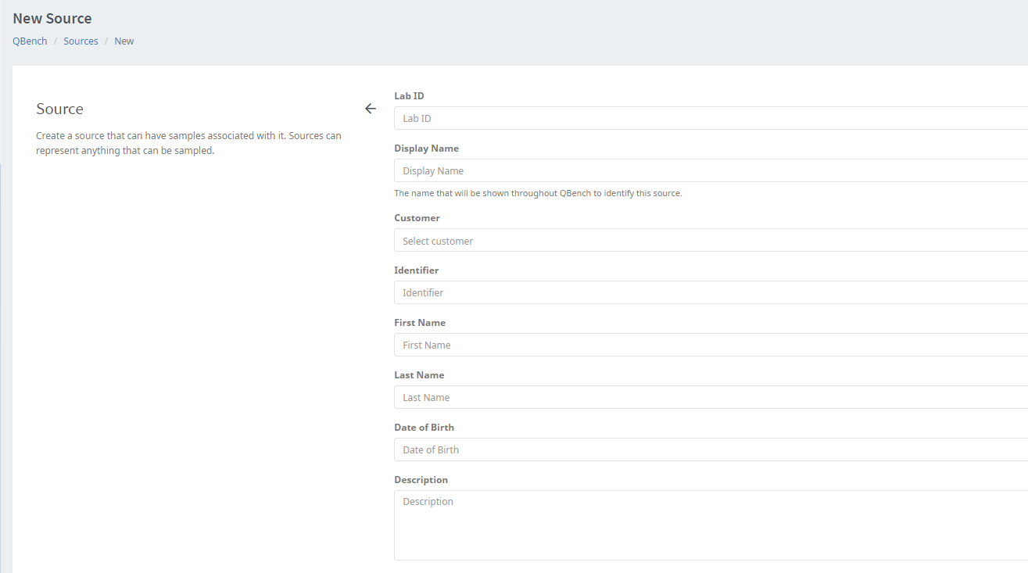Click the bold Lab ID field label
The width and height of the screenshot is (1028, 573).
point(409,95)
